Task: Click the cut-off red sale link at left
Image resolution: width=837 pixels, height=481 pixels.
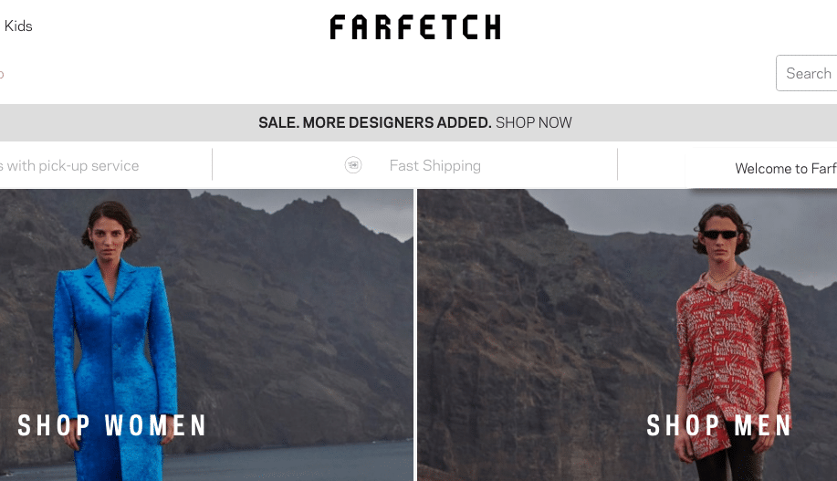Action: pos(2,74)
